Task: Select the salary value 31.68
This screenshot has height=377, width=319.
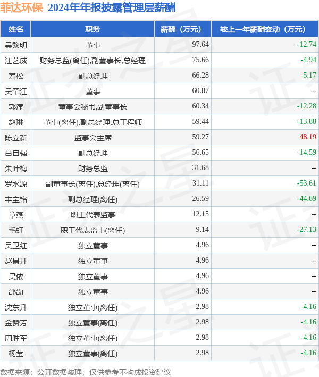Action: pos(200,167)
